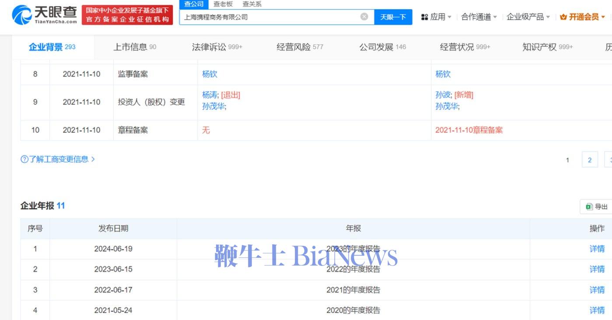Select the 企业背景 tab

[x=52, y=47]
